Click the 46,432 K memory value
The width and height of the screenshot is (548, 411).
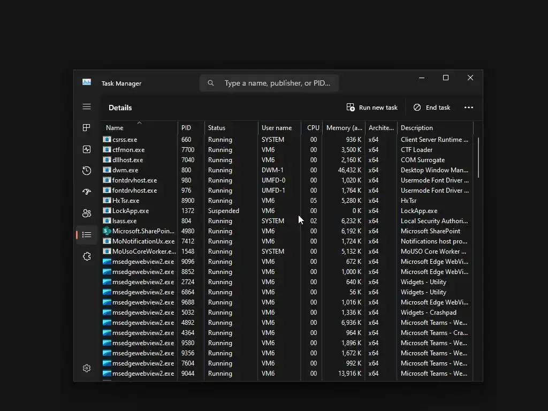coord(349,170)
